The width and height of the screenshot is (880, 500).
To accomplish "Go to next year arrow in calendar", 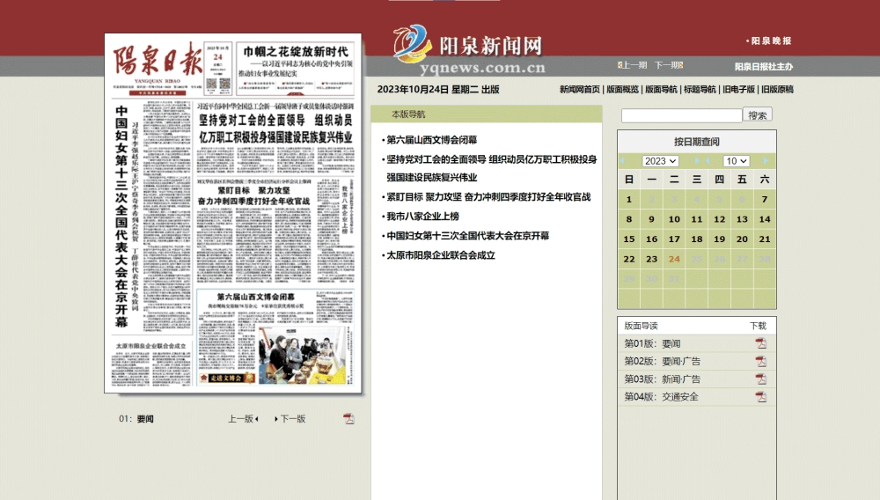I will [696, 161].
